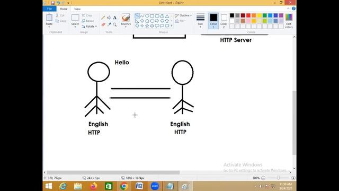Select the Fill with color bucket tool

point(109,18)
